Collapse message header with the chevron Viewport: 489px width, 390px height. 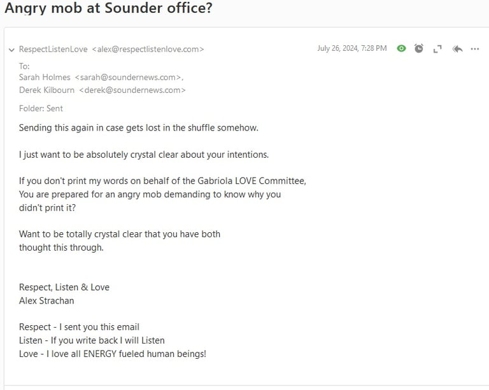click(x=11, y=50)
